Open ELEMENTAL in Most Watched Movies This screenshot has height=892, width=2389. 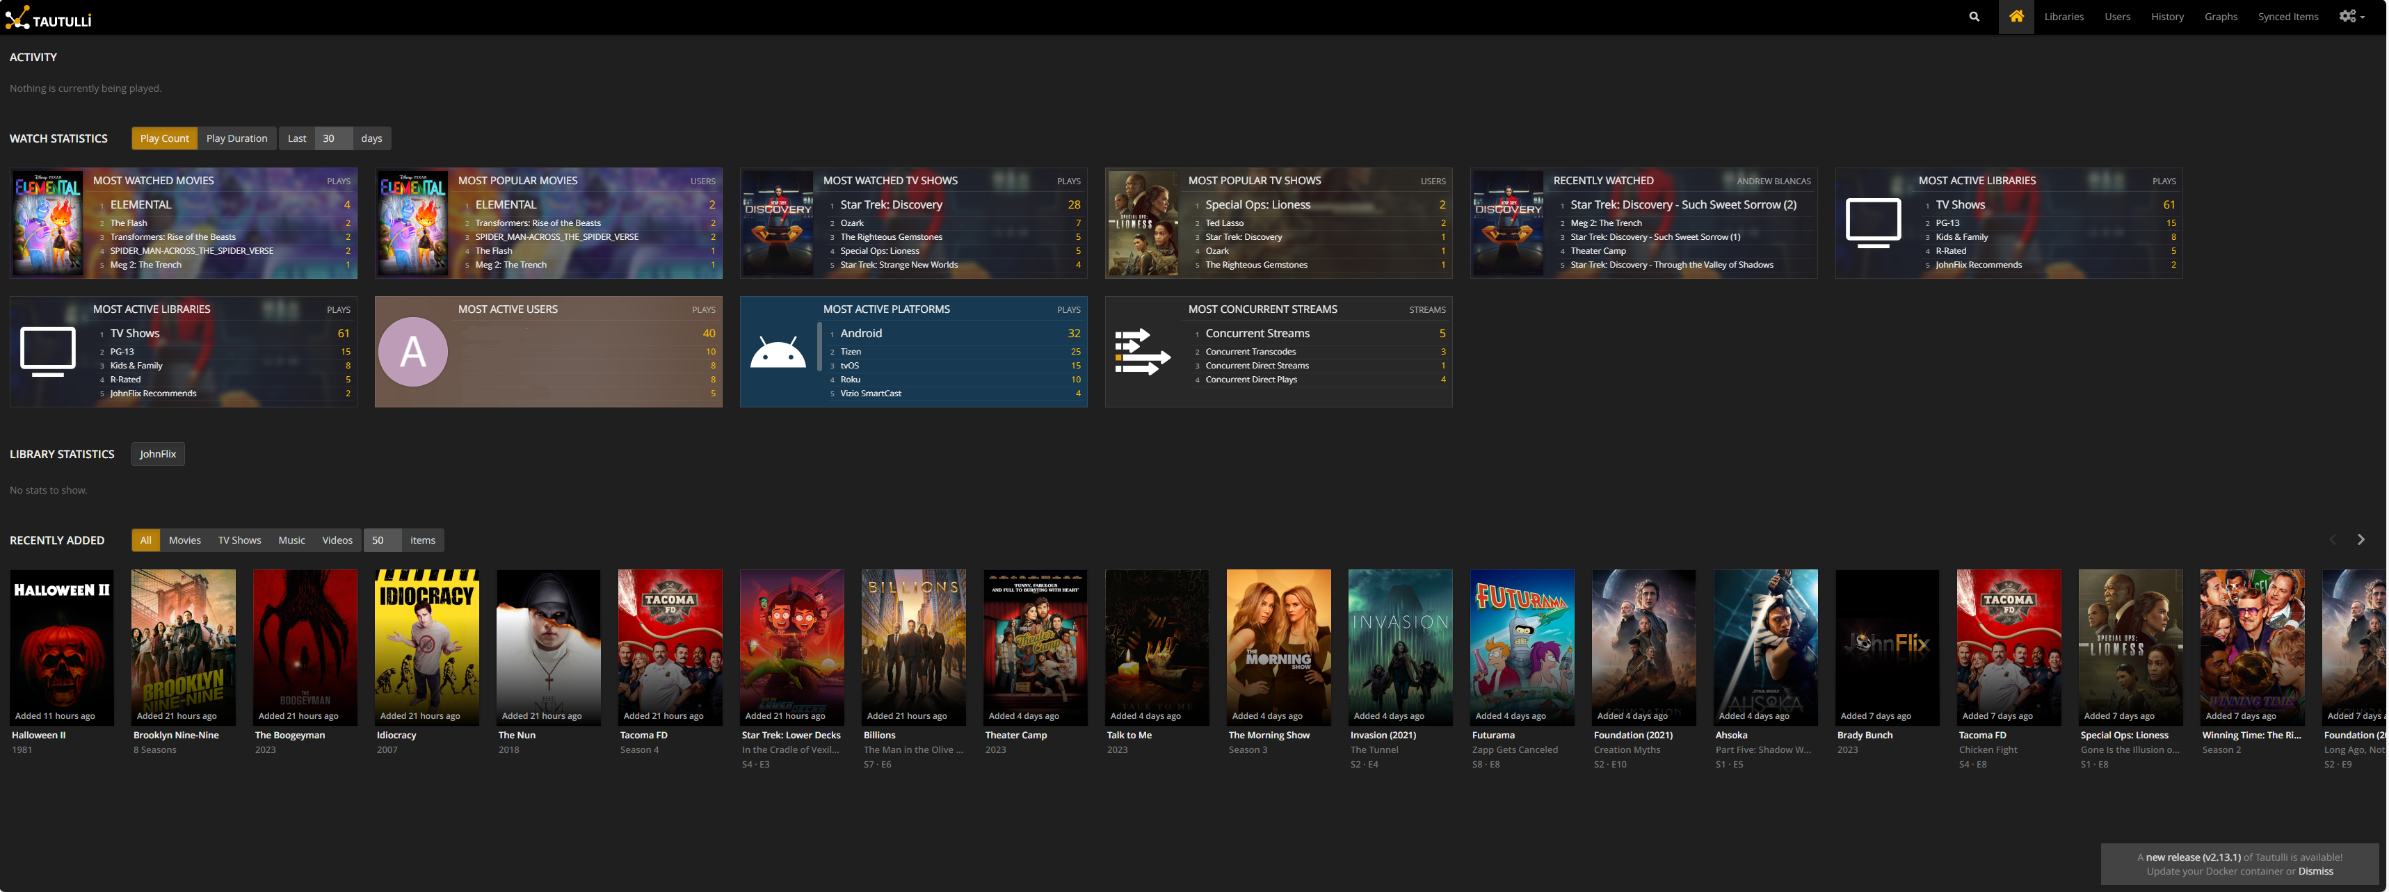(141, 205)
